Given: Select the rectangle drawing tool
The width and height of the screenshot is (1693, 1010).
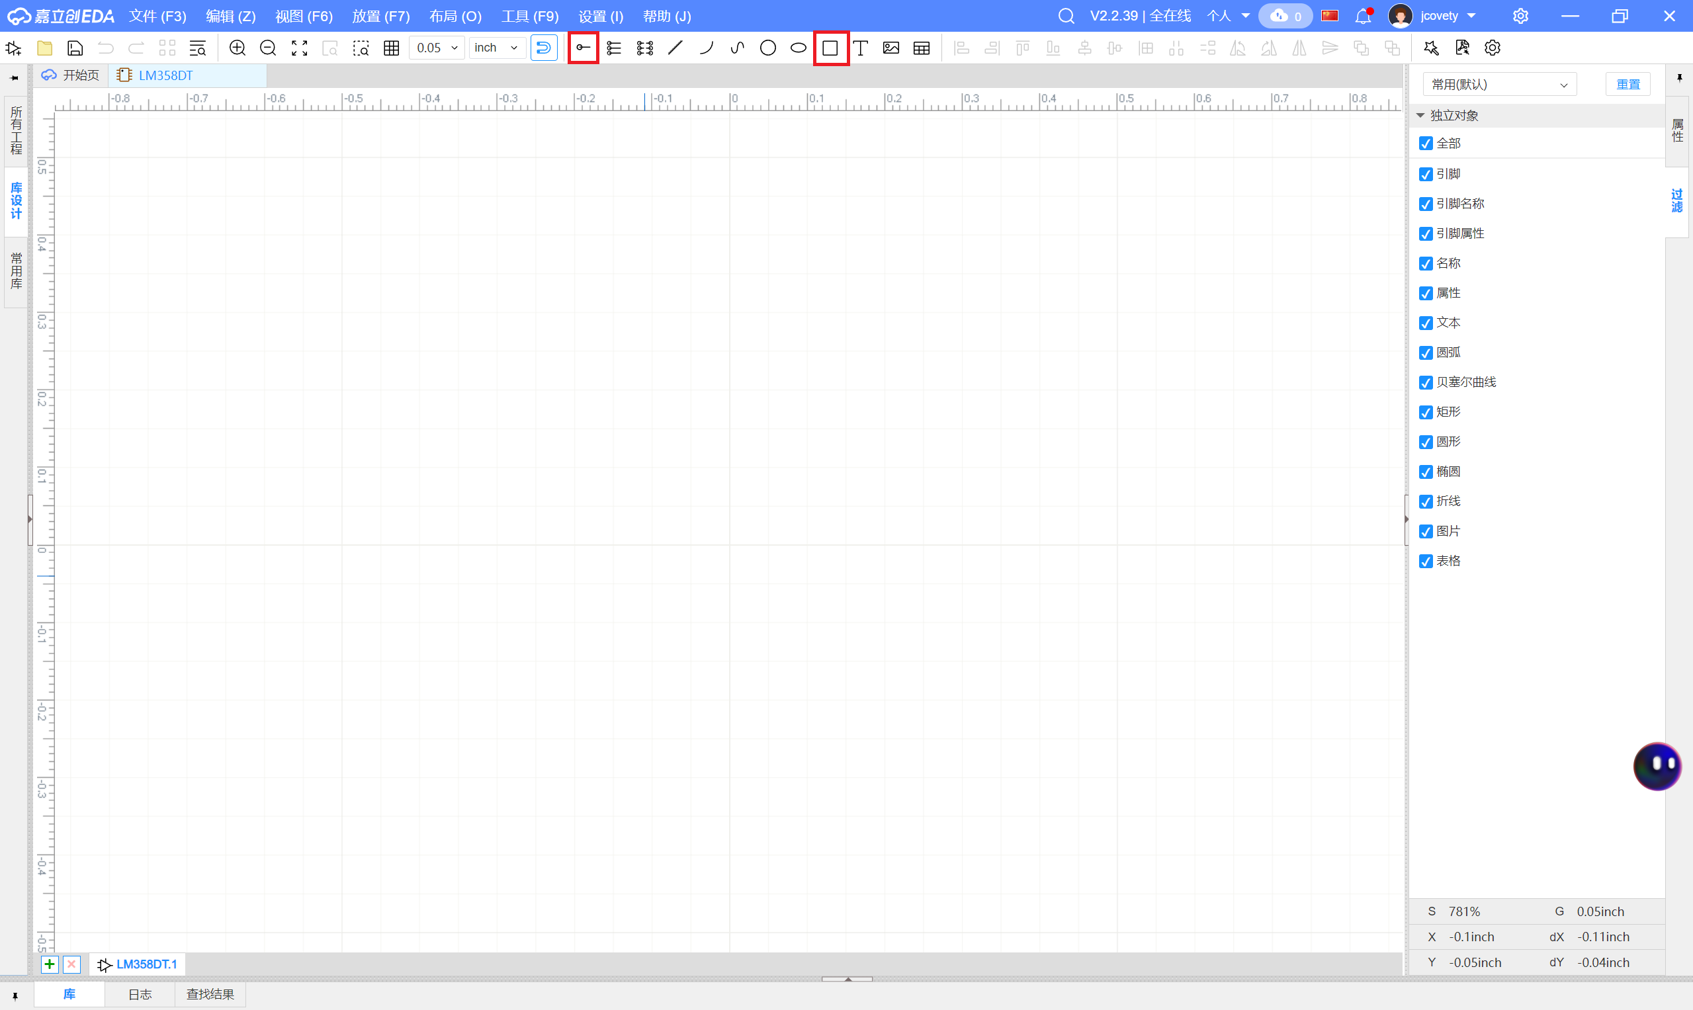Looking at the screenshot, I should pyautogui.click(x=830, y=48).
